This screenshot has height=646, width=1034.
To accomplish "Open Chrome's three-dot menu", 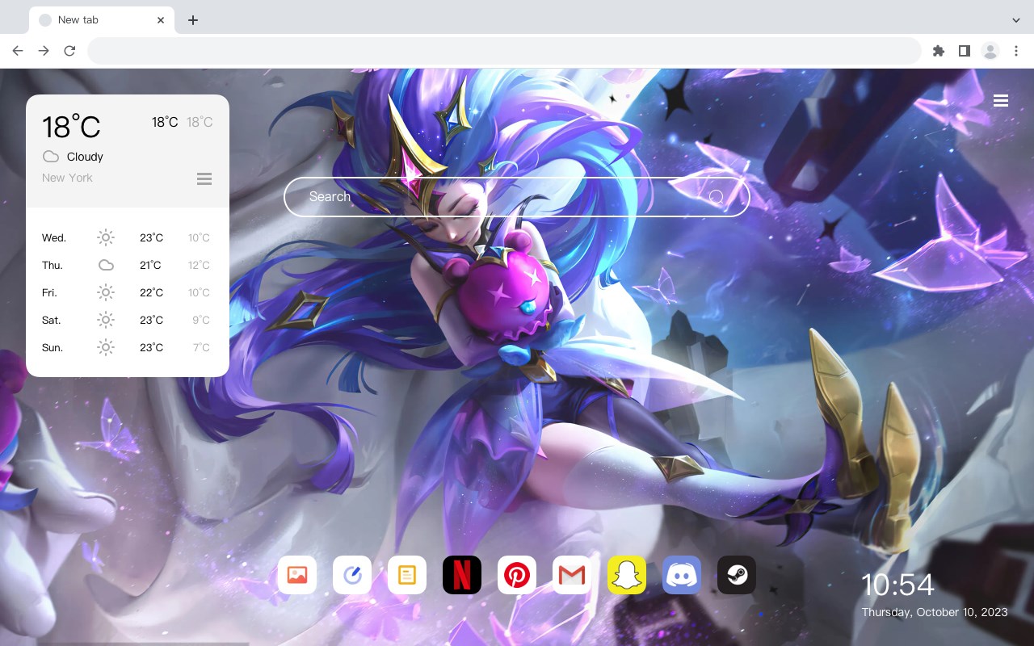I will tap(1016, 51).
